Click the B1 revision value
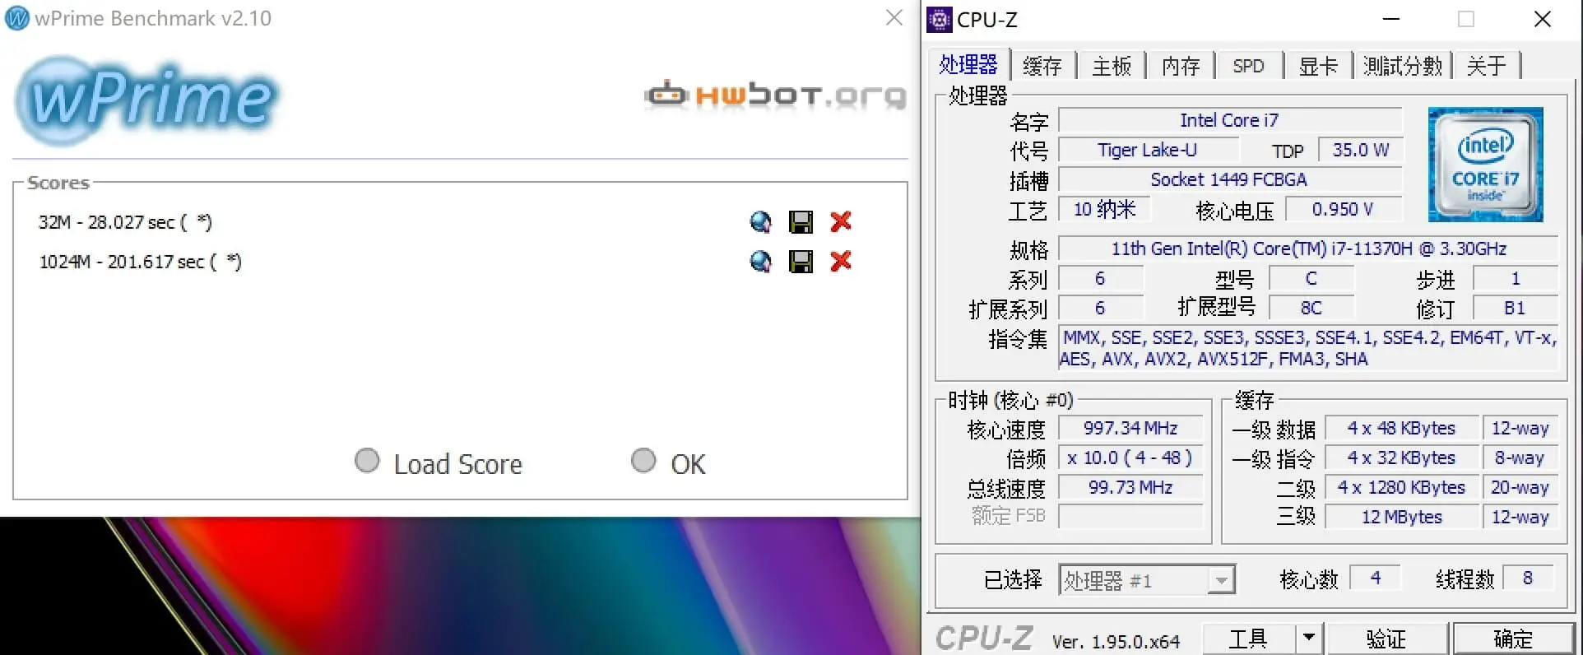 (1515, 308)
